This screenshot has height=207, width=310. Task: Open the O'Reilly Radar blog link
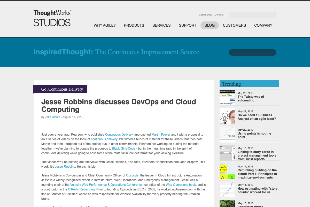[81, 189]
